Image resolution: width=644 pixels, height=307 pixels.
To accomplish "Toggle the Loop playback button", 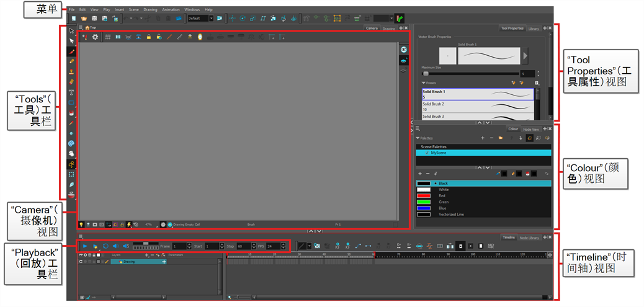I will 105,246.
